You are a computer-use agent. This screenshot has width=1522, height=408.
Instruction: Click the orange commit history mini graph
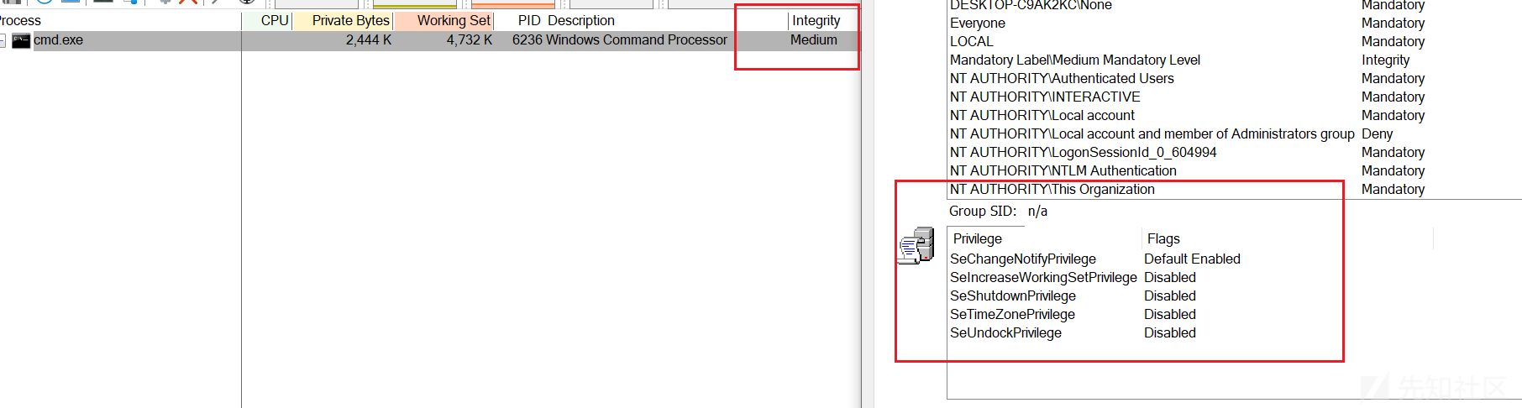(x=513, y=4)
